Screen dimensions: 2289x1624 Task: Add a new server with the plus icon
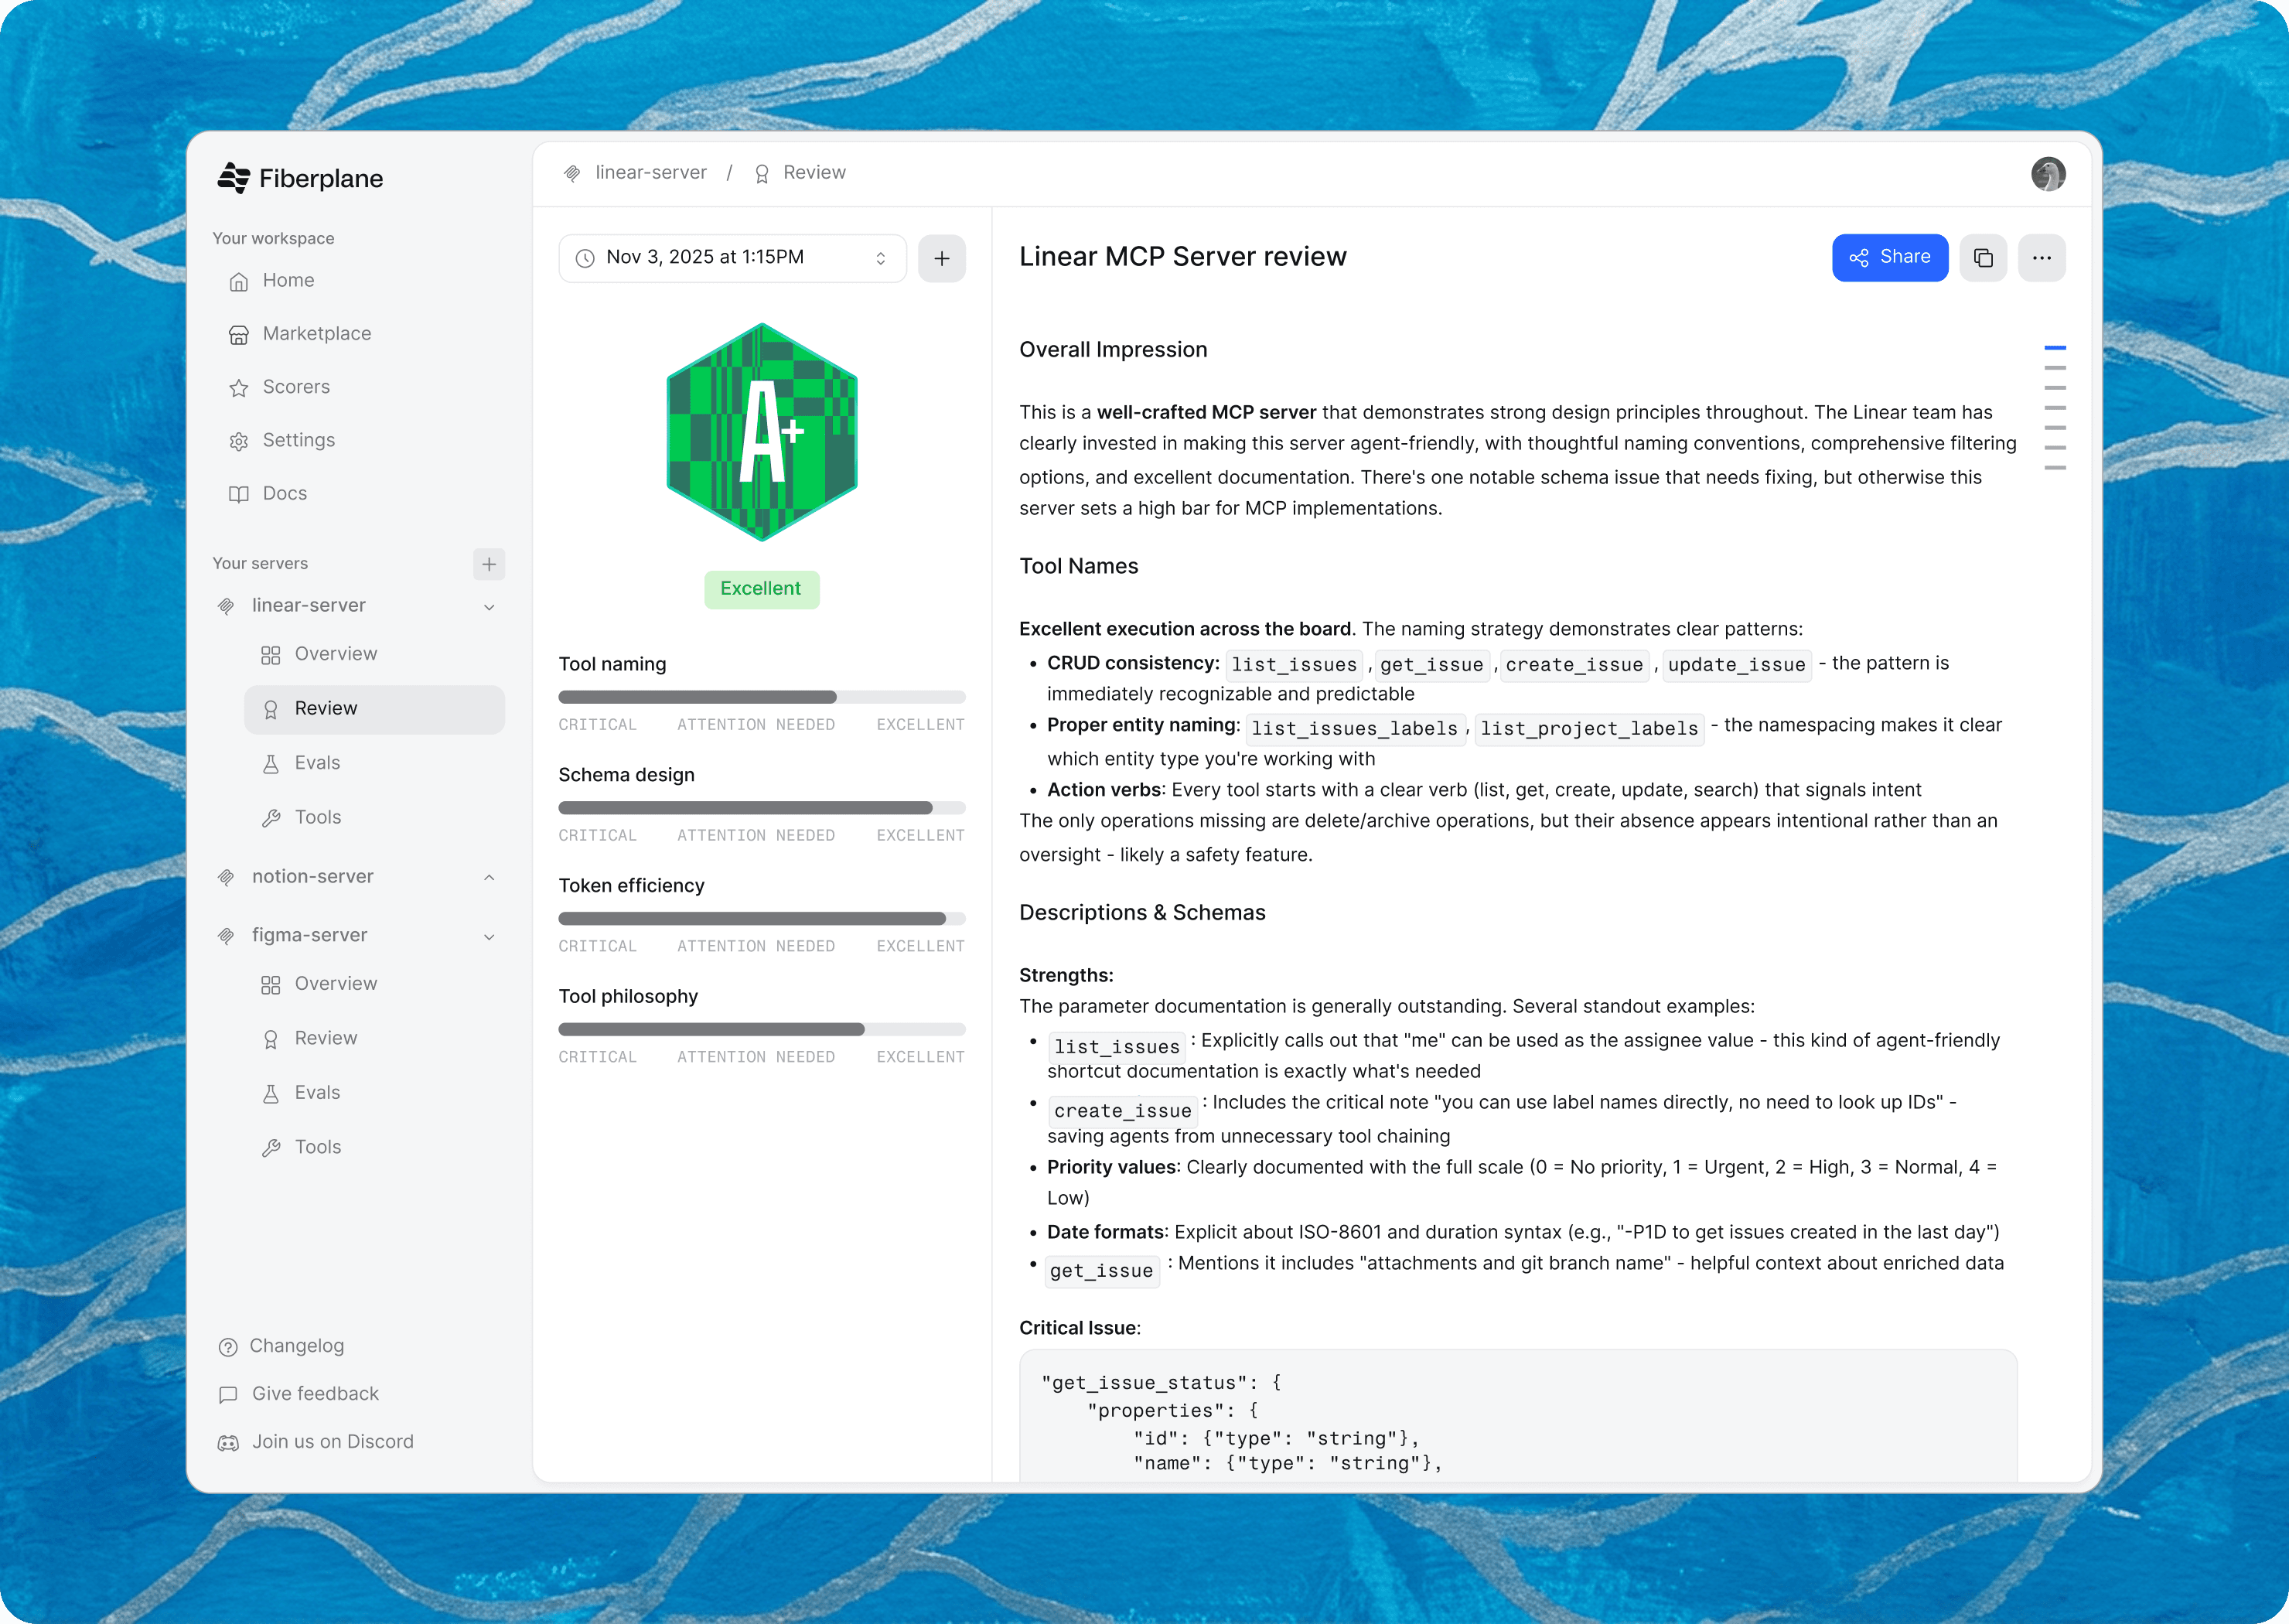(x=488, y=564)
